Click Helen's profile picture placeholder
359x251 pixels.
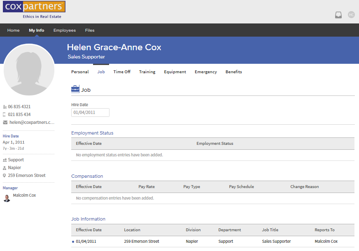(29, 70)
